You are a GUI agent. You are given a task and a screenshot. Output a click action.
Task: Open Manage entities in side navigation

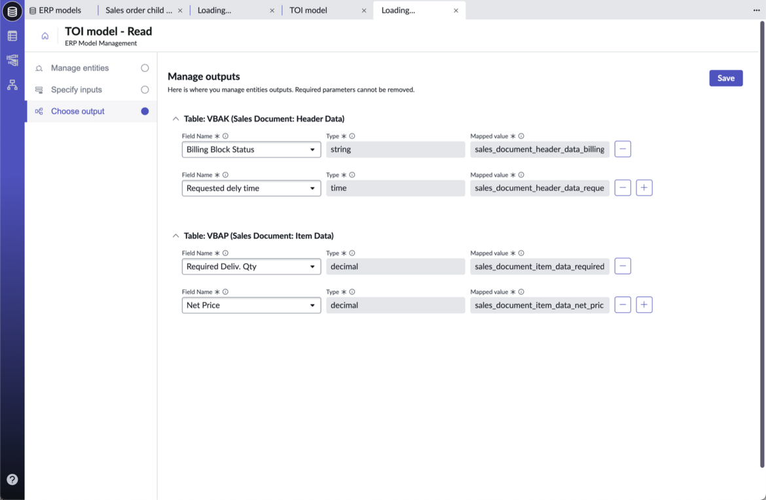coord(80,68)
